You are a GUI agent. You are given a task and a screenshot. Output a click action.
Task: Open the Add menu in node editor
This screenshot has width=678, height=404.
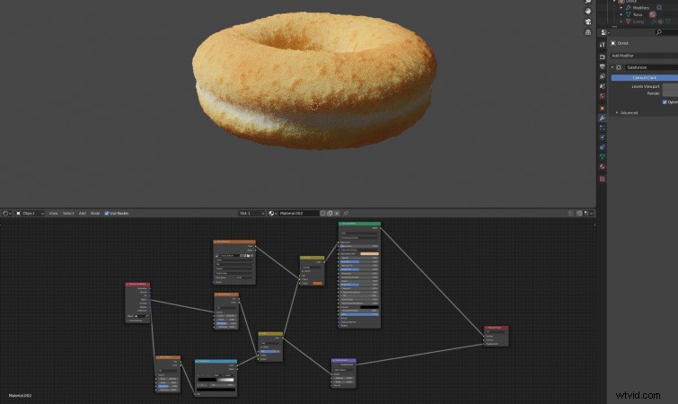pos(82,213)
